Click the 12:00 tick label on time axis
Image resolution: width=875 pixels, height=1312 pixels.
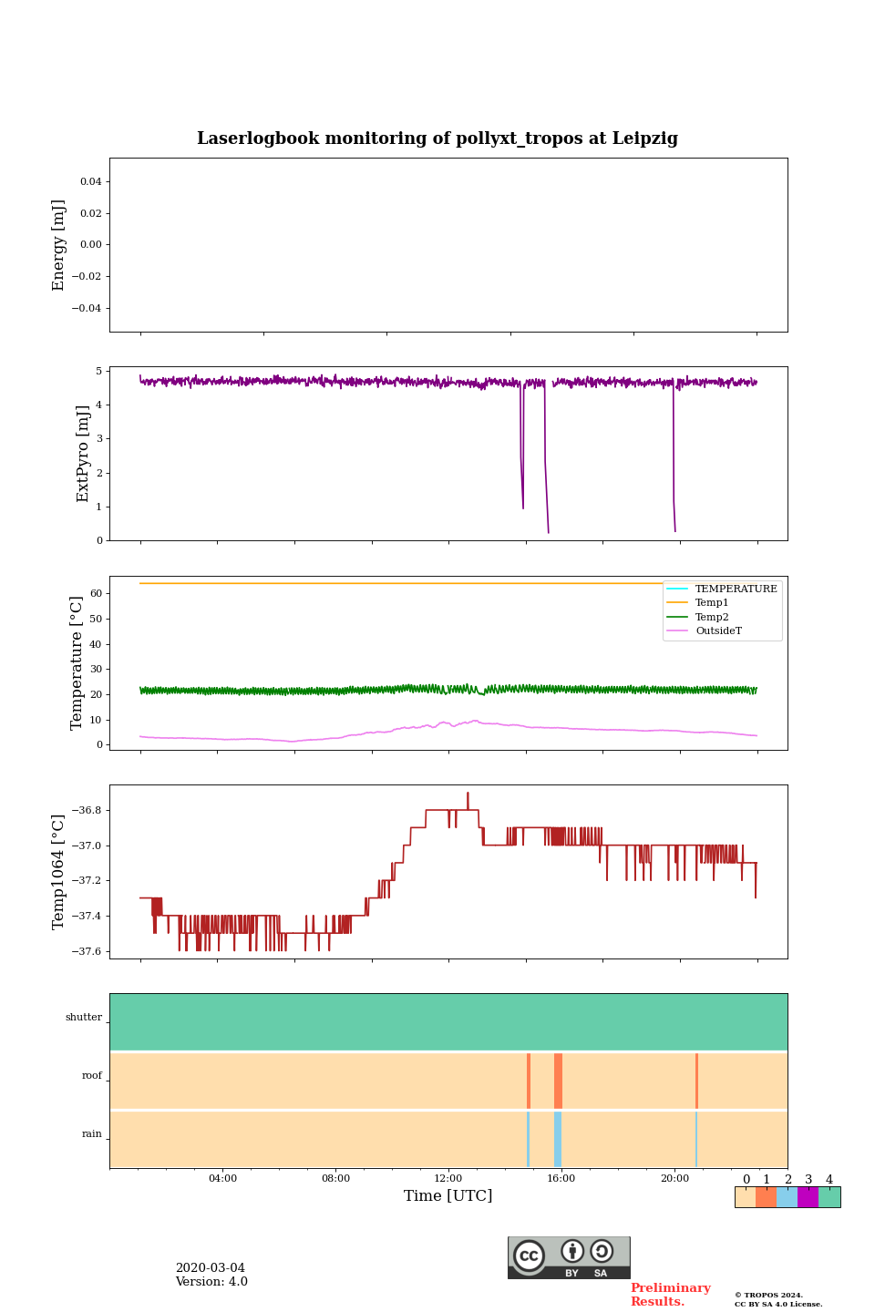448,1179
